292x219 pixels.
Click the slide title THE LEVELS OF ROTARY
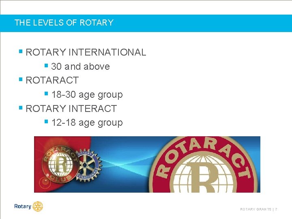64,23
